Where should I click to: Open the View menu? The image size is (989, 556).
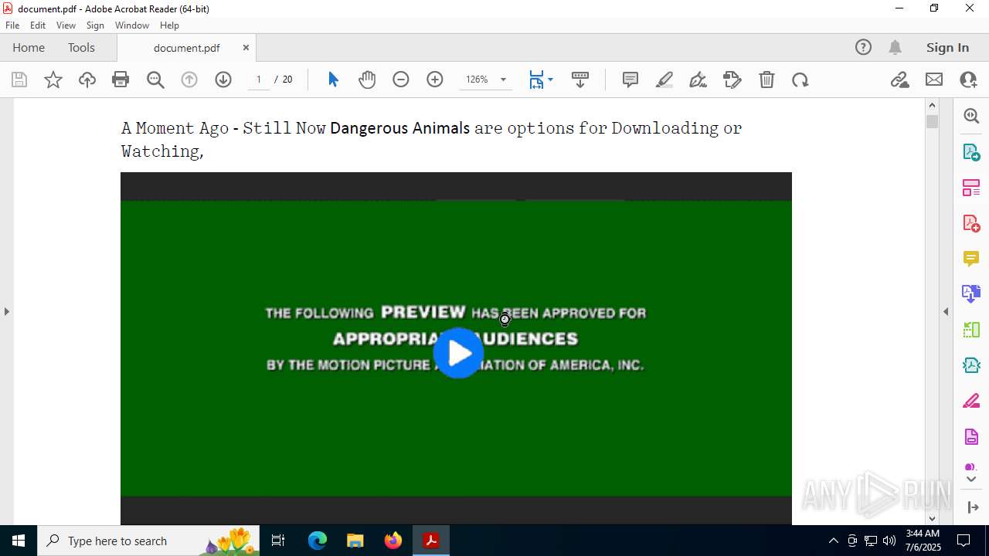tap(66, 25)
